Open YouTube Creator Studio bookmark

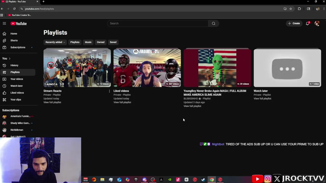[20, 15]
